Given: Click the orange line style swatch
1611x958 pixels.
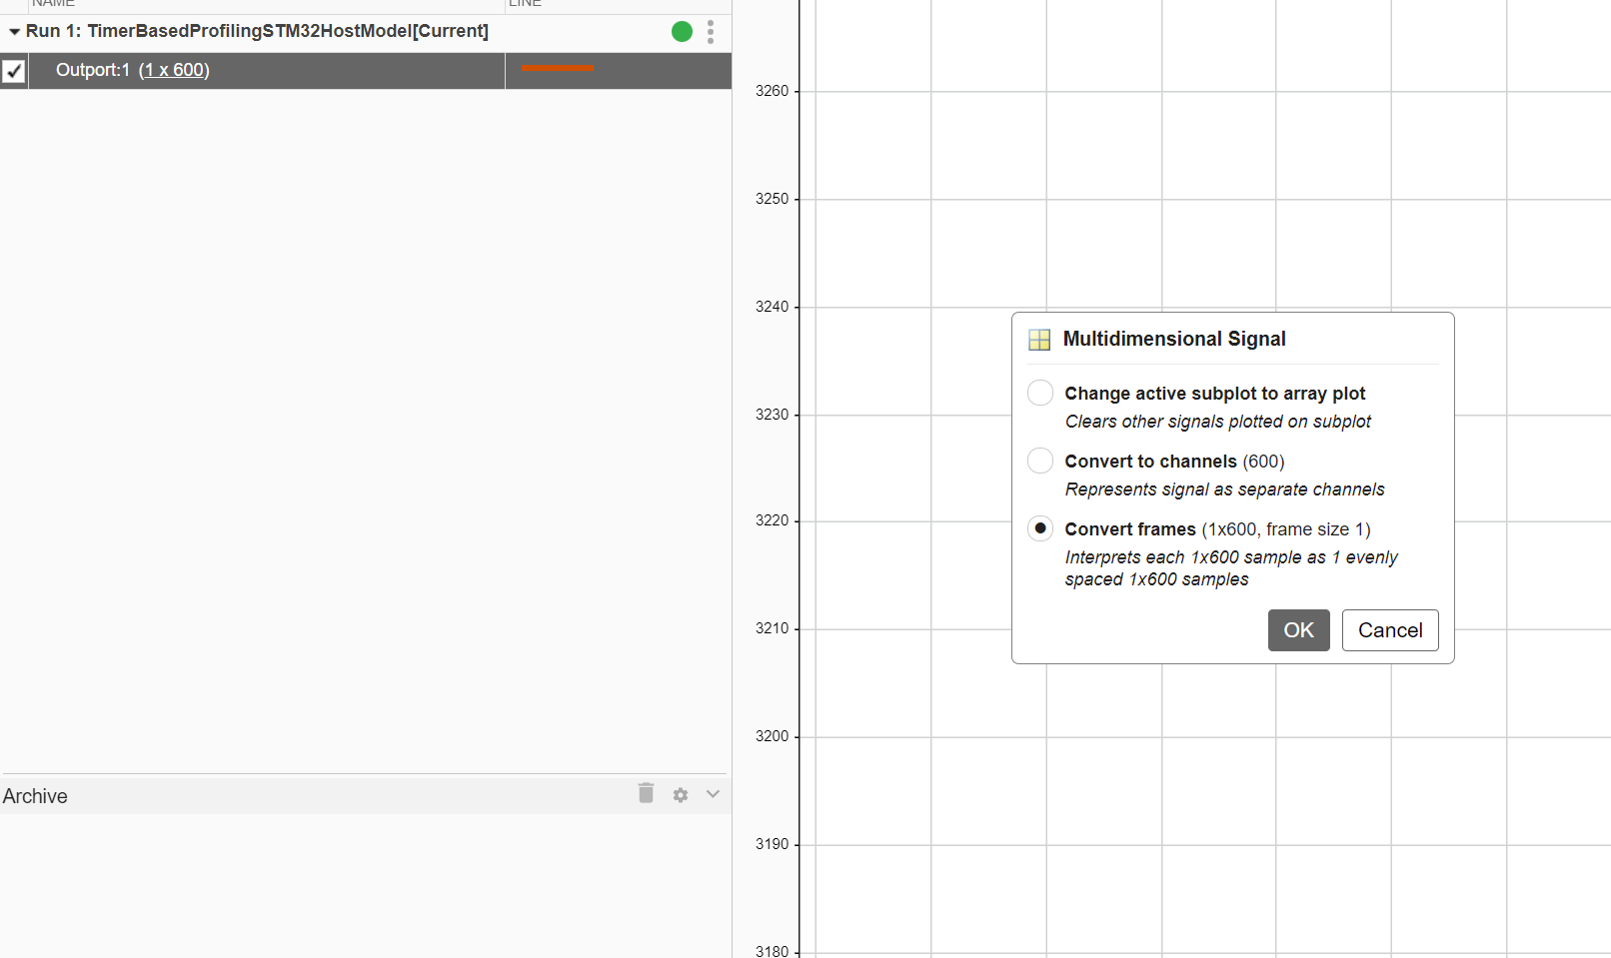Looking at the screenshot, I should click(x=557, y=69).
